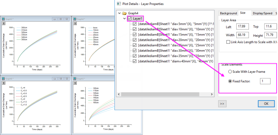Image resolution: width=278 pixels, height=135 pixels.
Task: Switch to the Display/Speed tab
Action: pyautogui.click(x=263, y=13)
